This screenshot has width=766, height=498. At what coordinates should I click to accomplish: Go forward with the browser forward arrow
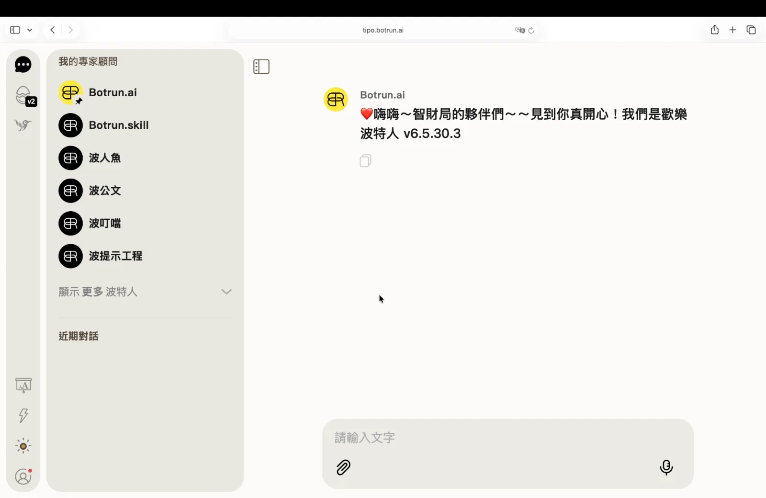point(70,30)
